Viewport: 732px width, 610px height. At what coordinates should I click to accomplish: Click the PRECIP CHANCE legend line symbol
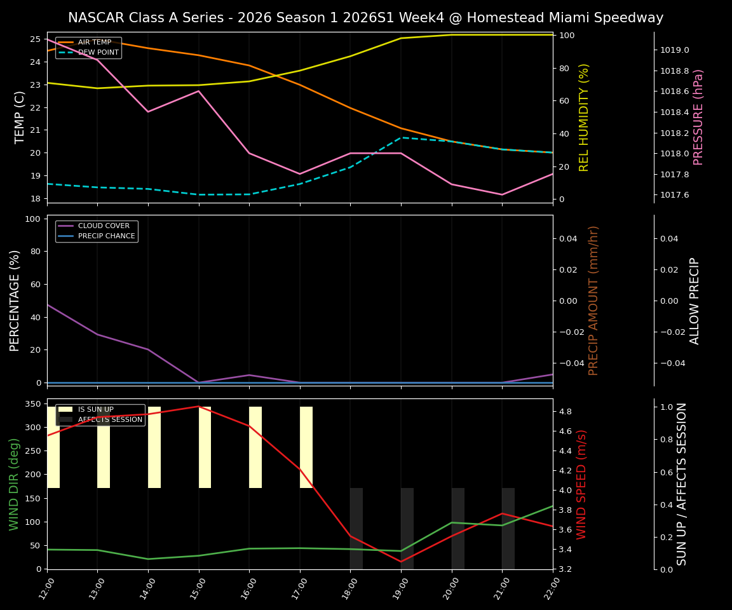tap(65, 236)
